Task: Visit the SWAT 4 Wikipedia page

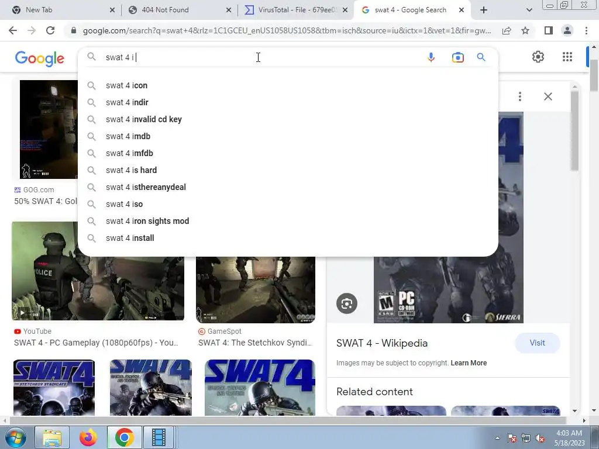Action: click(x=537, y=343)
